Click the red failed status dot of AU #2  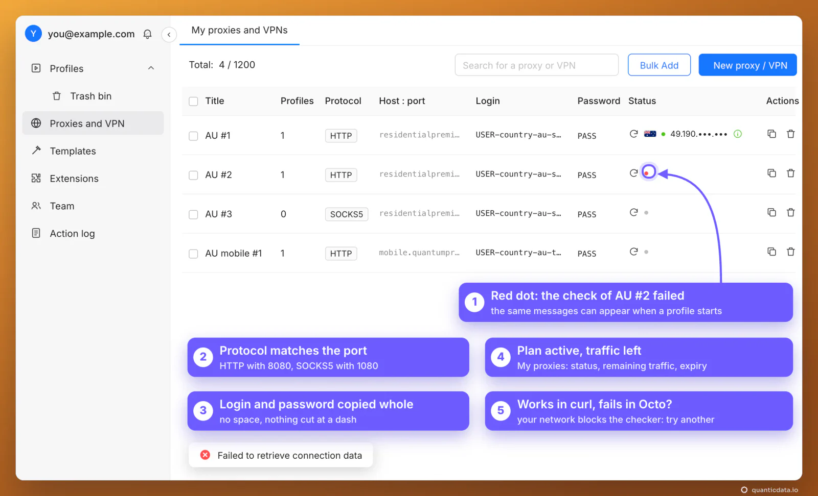point(647,173)
